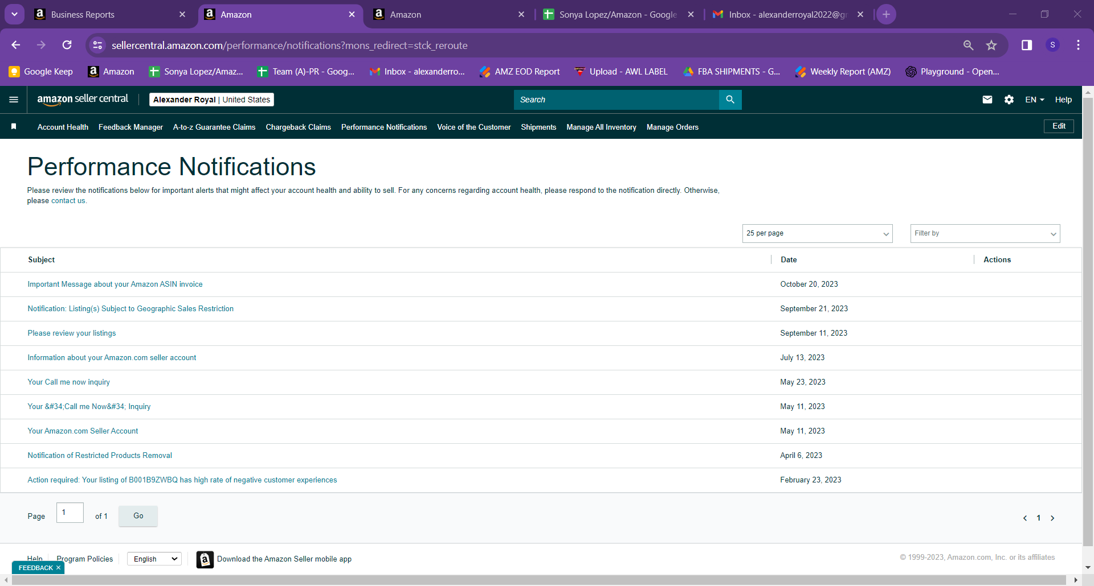The width and height of the screenshot is (1094, 586).
Task: Click the Amazon Seller mobile app icon
Action: (x=205, y=559)
